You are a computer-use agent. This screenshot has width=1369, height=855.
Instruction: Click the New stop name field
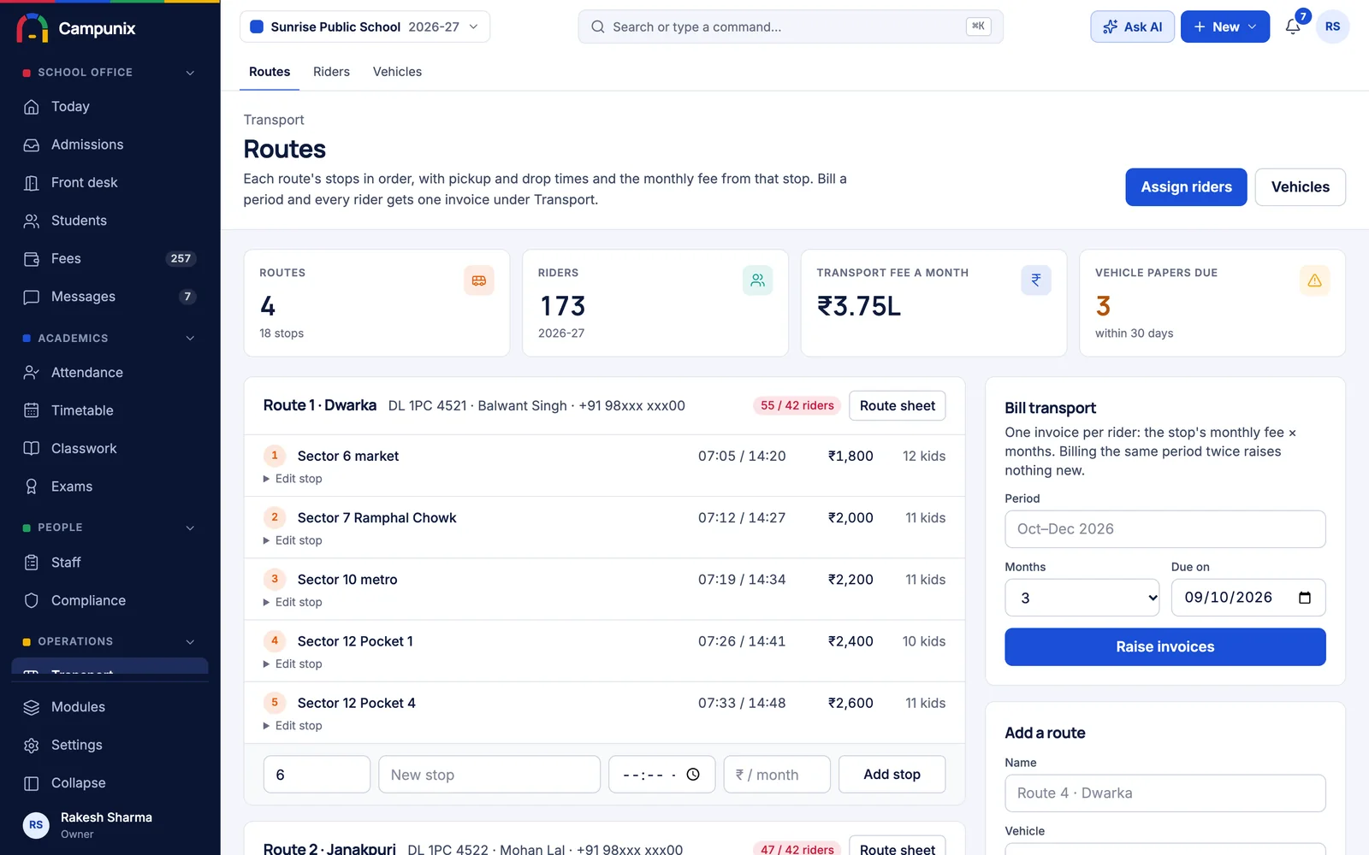pos(489,775)
